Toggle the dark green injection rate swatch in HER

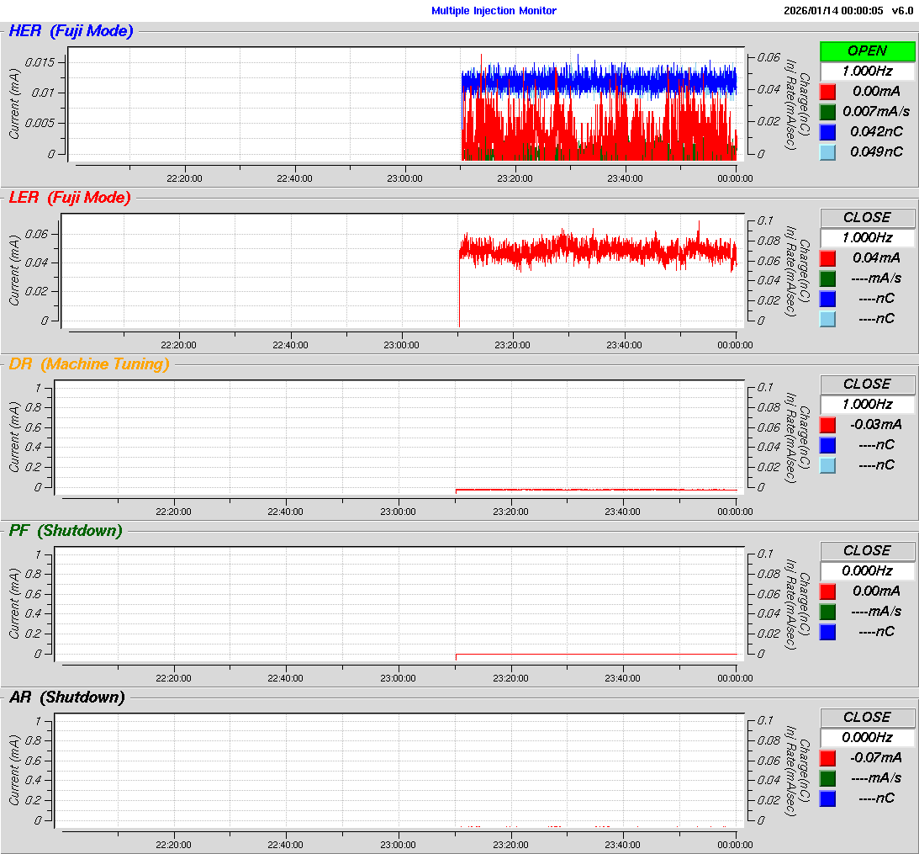[827, 112]
